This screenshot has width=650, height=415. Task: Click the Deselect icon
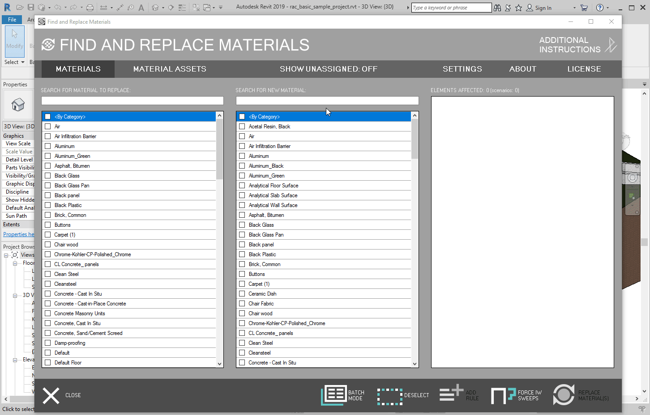tap(389, 396)
